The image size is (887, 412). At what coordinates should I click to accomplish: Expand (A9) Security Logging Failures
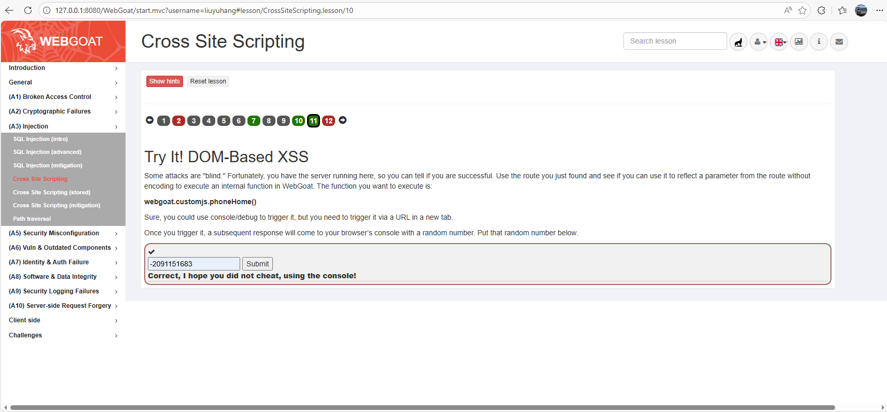tap(63, 291)
